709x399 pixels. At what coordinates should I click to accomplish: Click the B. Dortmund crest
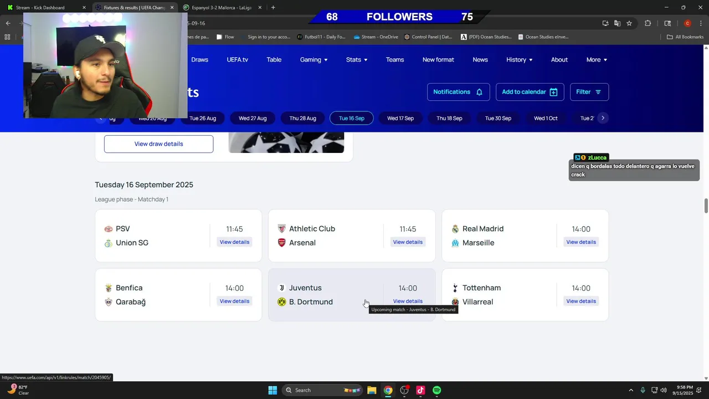coord(282,302)
